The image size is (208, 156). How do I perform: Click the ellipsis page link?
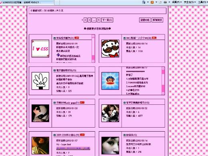94,20
